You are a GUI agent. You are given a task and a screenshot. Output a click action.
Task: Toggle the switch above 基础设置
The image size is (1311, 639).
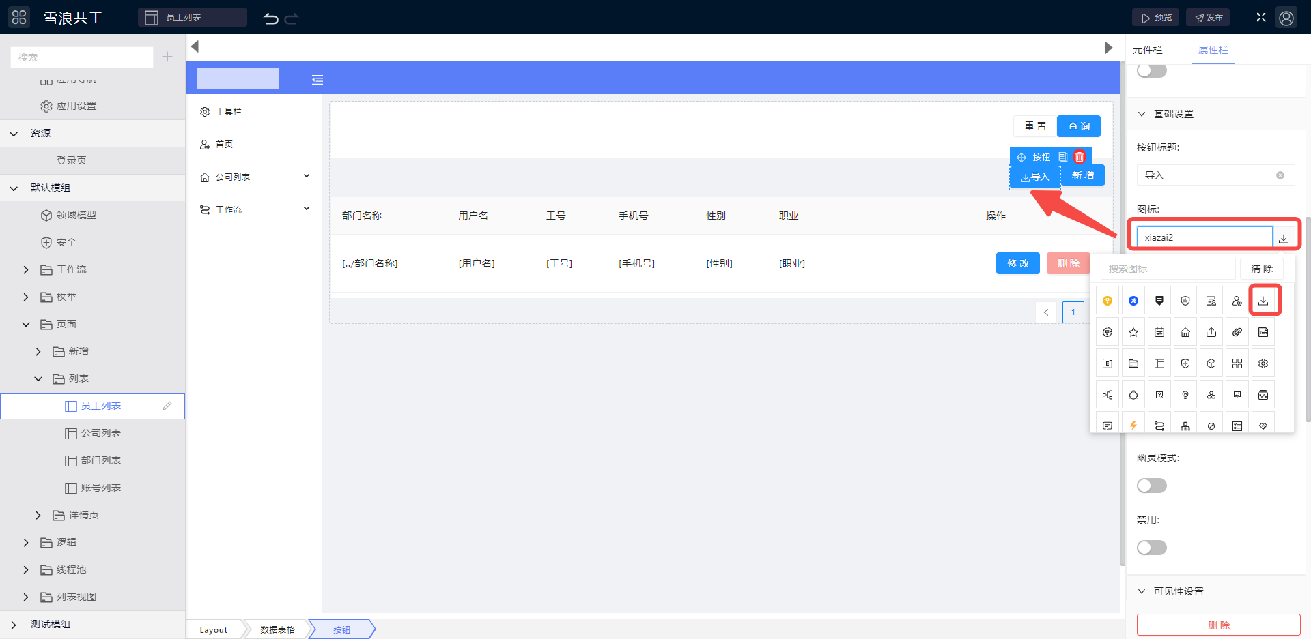click(1151, 71)
